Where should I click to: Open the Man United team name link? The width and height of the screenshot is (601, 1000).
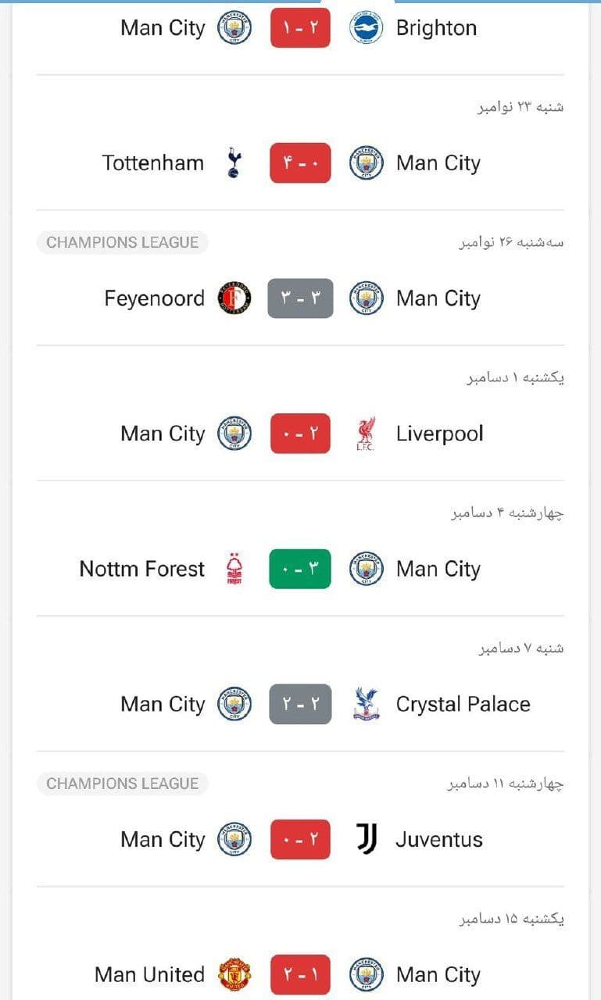(x=149, y=975)
